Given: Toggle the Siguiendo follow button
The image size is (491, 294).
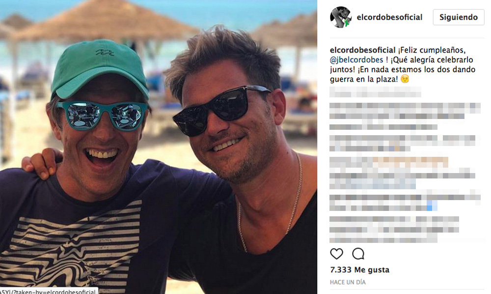Looking at the screenshot, I should [459, 17].
